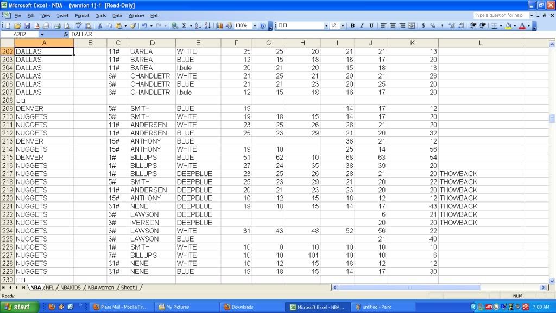This screenshot has height=313, width=556.
Task: Sort ascending with the A-Z icon
Action: click(198, 25)
